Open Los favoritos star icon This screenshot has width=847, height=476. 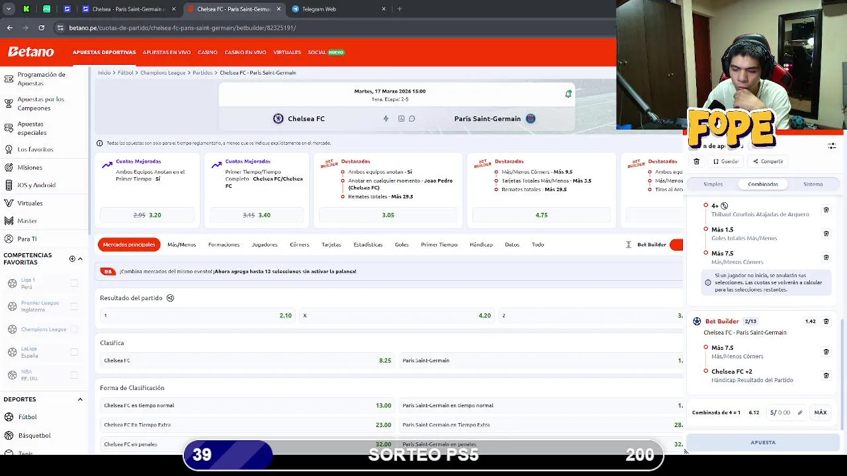tap(9, 149)
